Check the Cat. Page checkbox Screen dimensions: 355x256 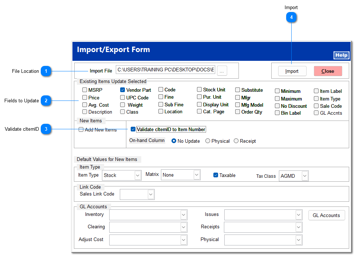click(x=199, y=111)
